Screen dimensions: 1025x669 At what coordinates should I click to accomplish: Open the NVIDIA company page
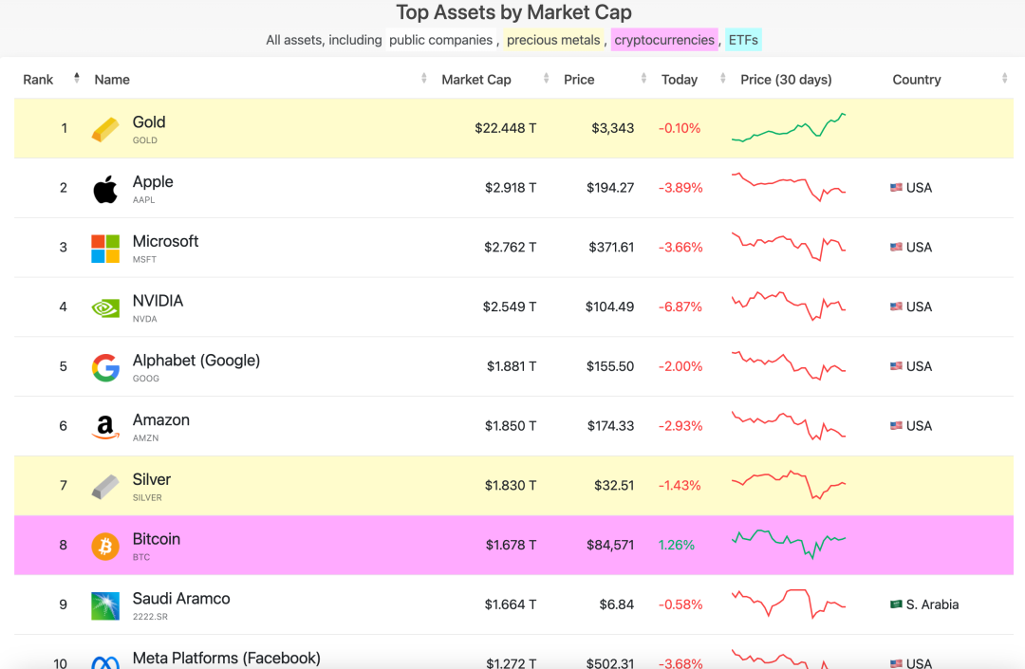pyautogui.click(x=158, y=301)
